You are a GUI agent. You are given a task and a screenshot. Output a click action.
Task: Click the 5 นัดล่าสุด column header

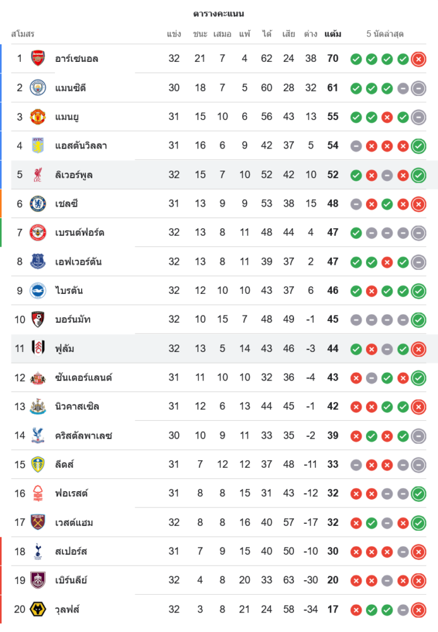click(x=385, y=33)
